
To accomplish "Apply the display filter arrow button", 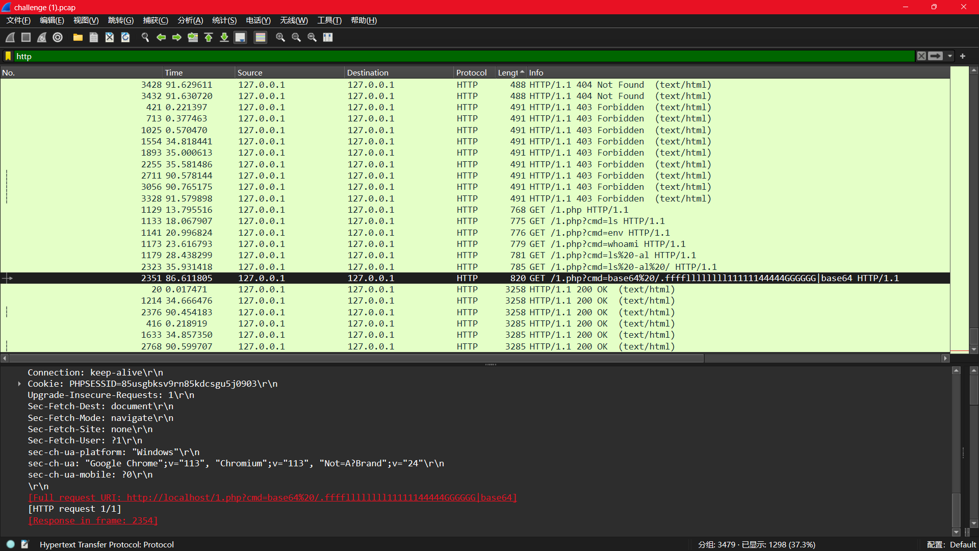I will click(935, 56).
